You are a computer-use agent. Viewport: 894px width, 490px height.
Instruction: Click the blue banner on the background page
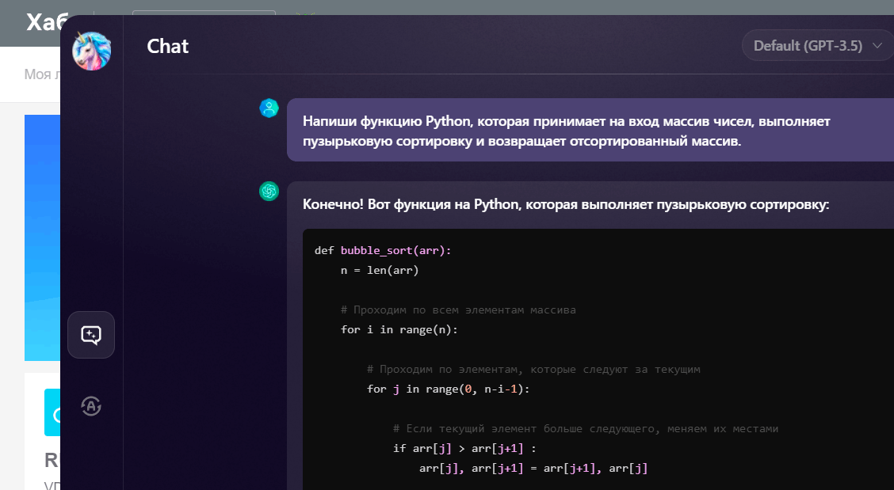(42, 237)
